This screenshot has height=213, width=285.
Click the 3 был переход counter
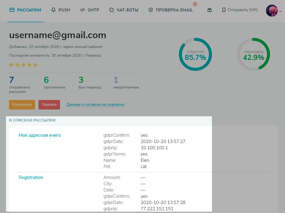point(90,83)
